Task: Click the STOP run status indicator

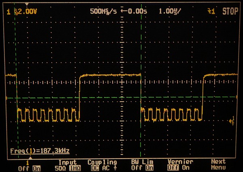Action: pos(230,12)
